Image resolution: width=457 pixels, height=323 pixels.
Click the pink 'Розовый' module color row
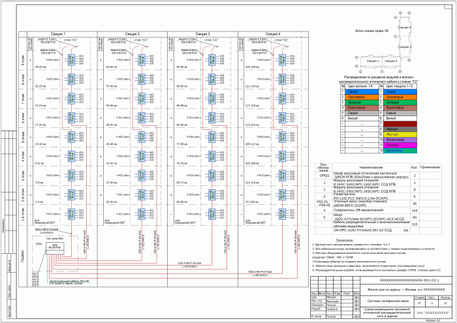pyautogui.click(x=400, y=145)
